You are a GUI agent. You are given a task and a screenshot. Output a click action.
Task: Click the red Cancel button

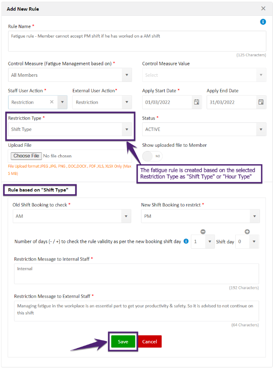[x=150, y=341]
